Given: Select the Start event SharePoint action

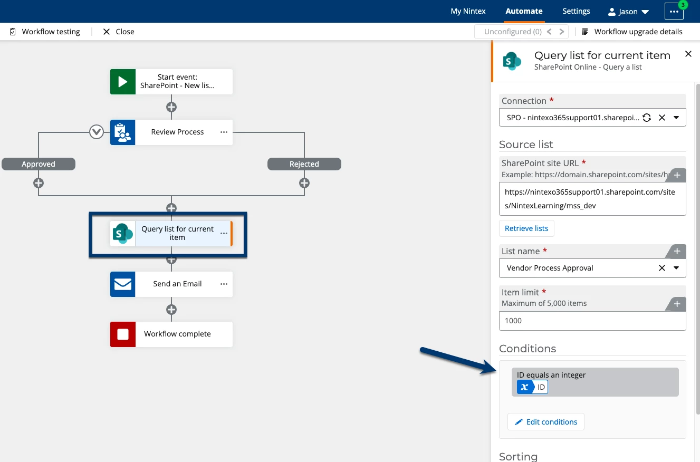Looking at the screenshot, I should click(171, 82).
